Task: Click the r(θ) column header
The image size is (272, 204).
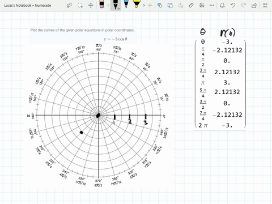Action: [x=228, y=33]
